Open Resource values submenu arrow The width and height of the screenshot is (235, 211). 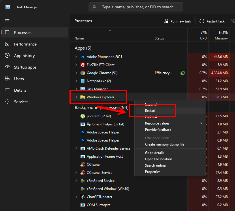tap(201, 123)
